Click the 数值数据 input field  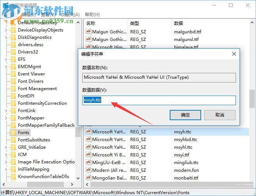(159, 100)
